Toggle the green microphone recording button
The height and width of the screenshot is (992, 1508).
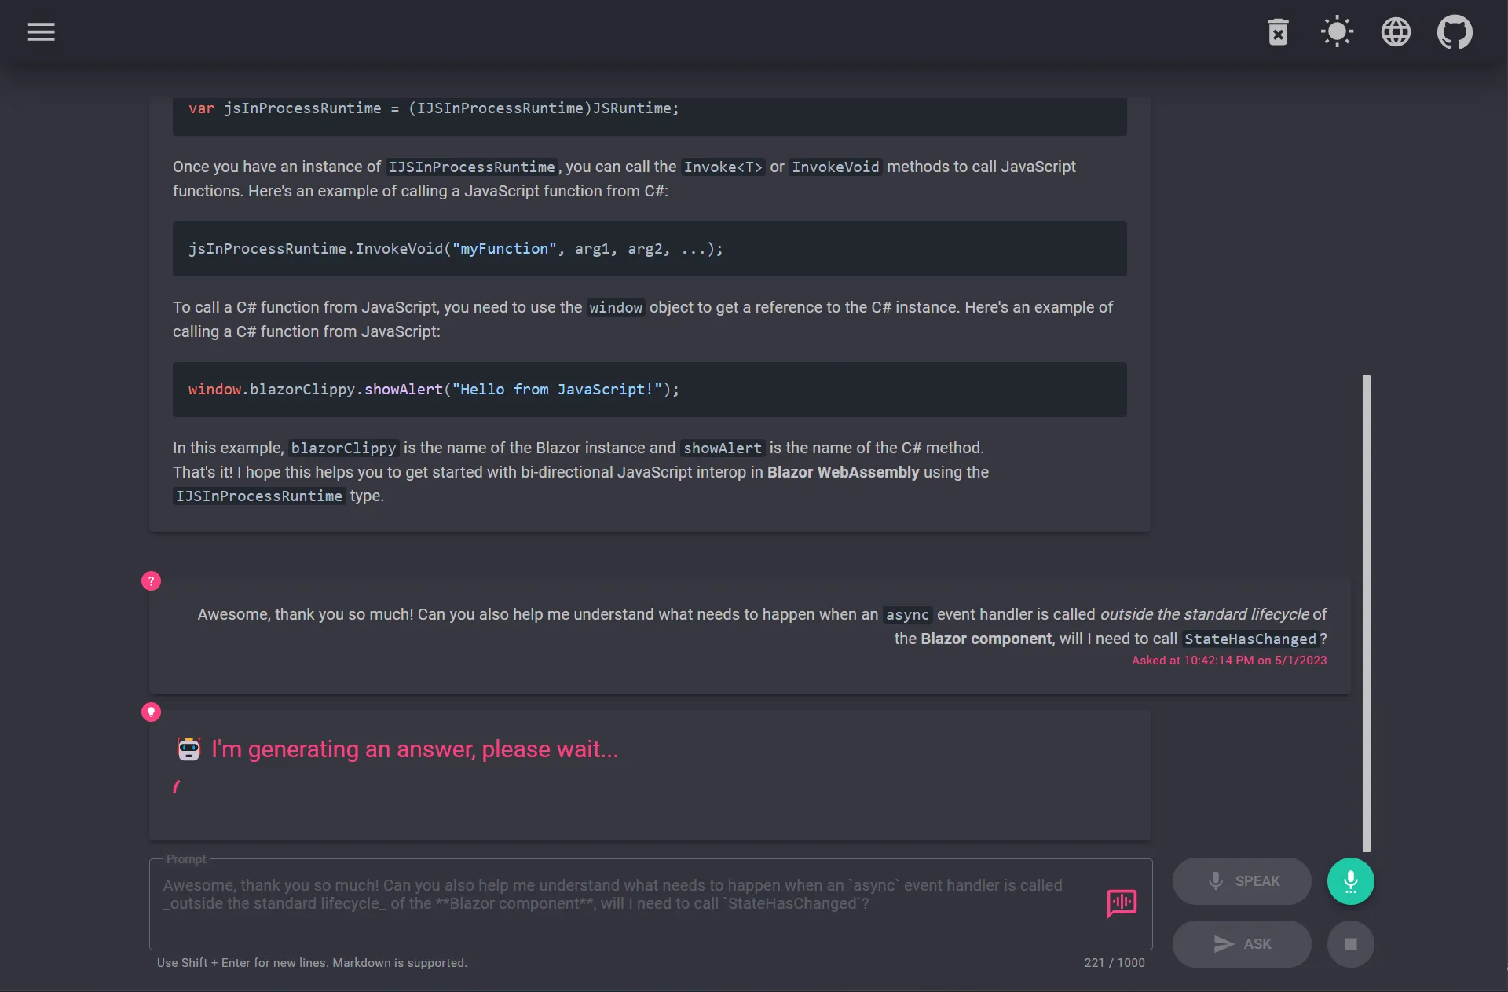pos(1350,881)
